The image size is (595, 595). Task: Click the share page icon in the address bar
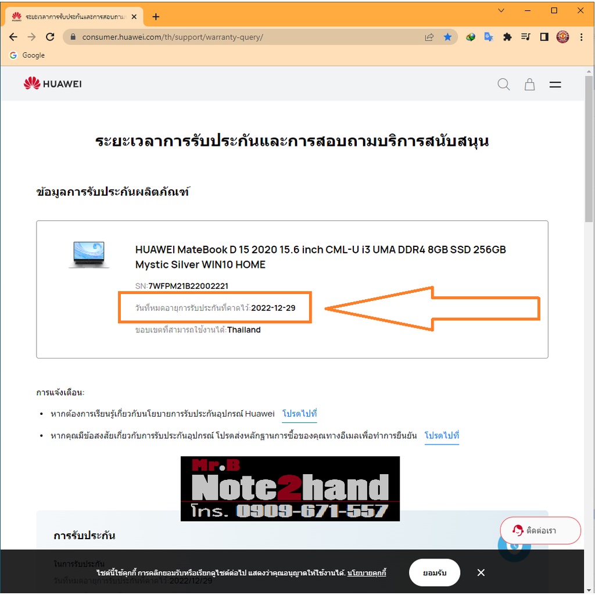pos(429,37)
